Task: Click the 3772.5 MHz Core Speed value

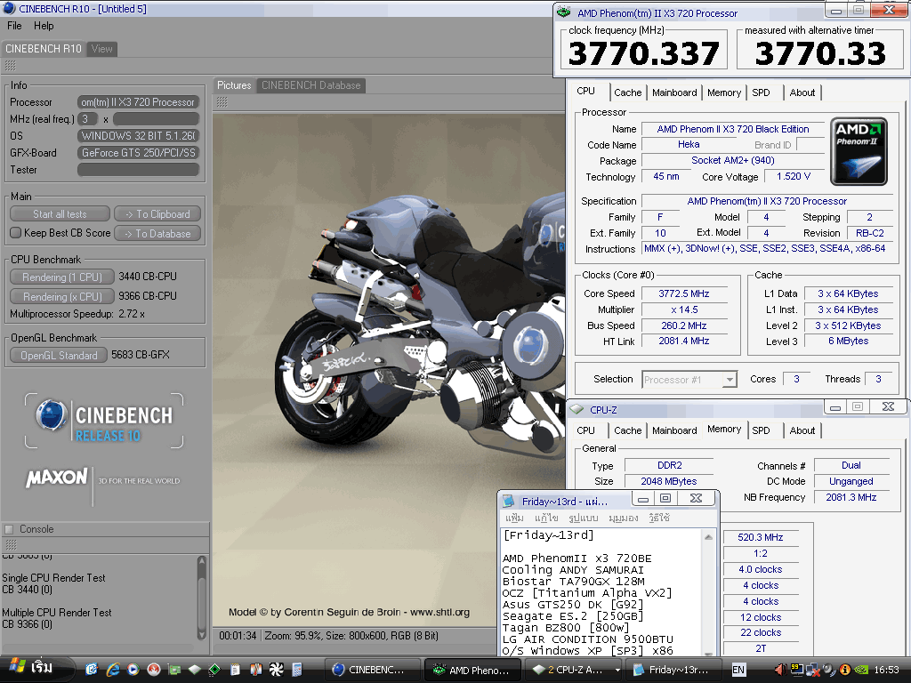Action: [x=684, y=293]
